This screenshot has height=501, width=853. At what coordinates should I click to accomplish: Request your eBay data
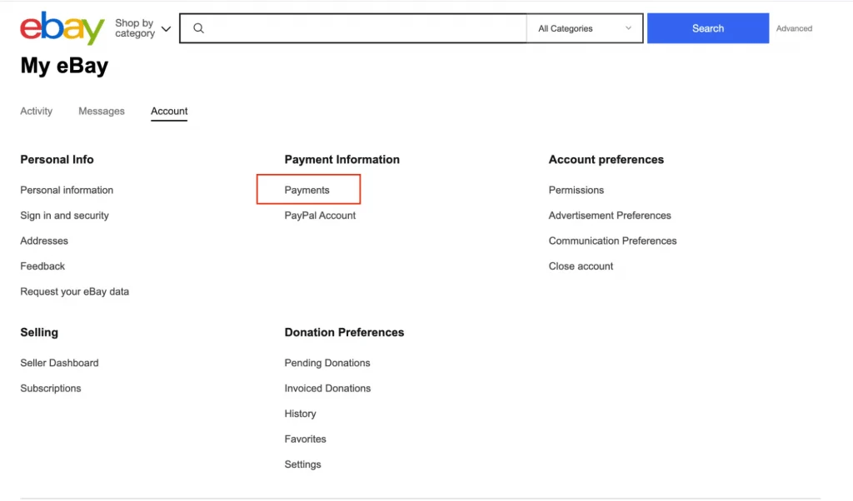74,291
